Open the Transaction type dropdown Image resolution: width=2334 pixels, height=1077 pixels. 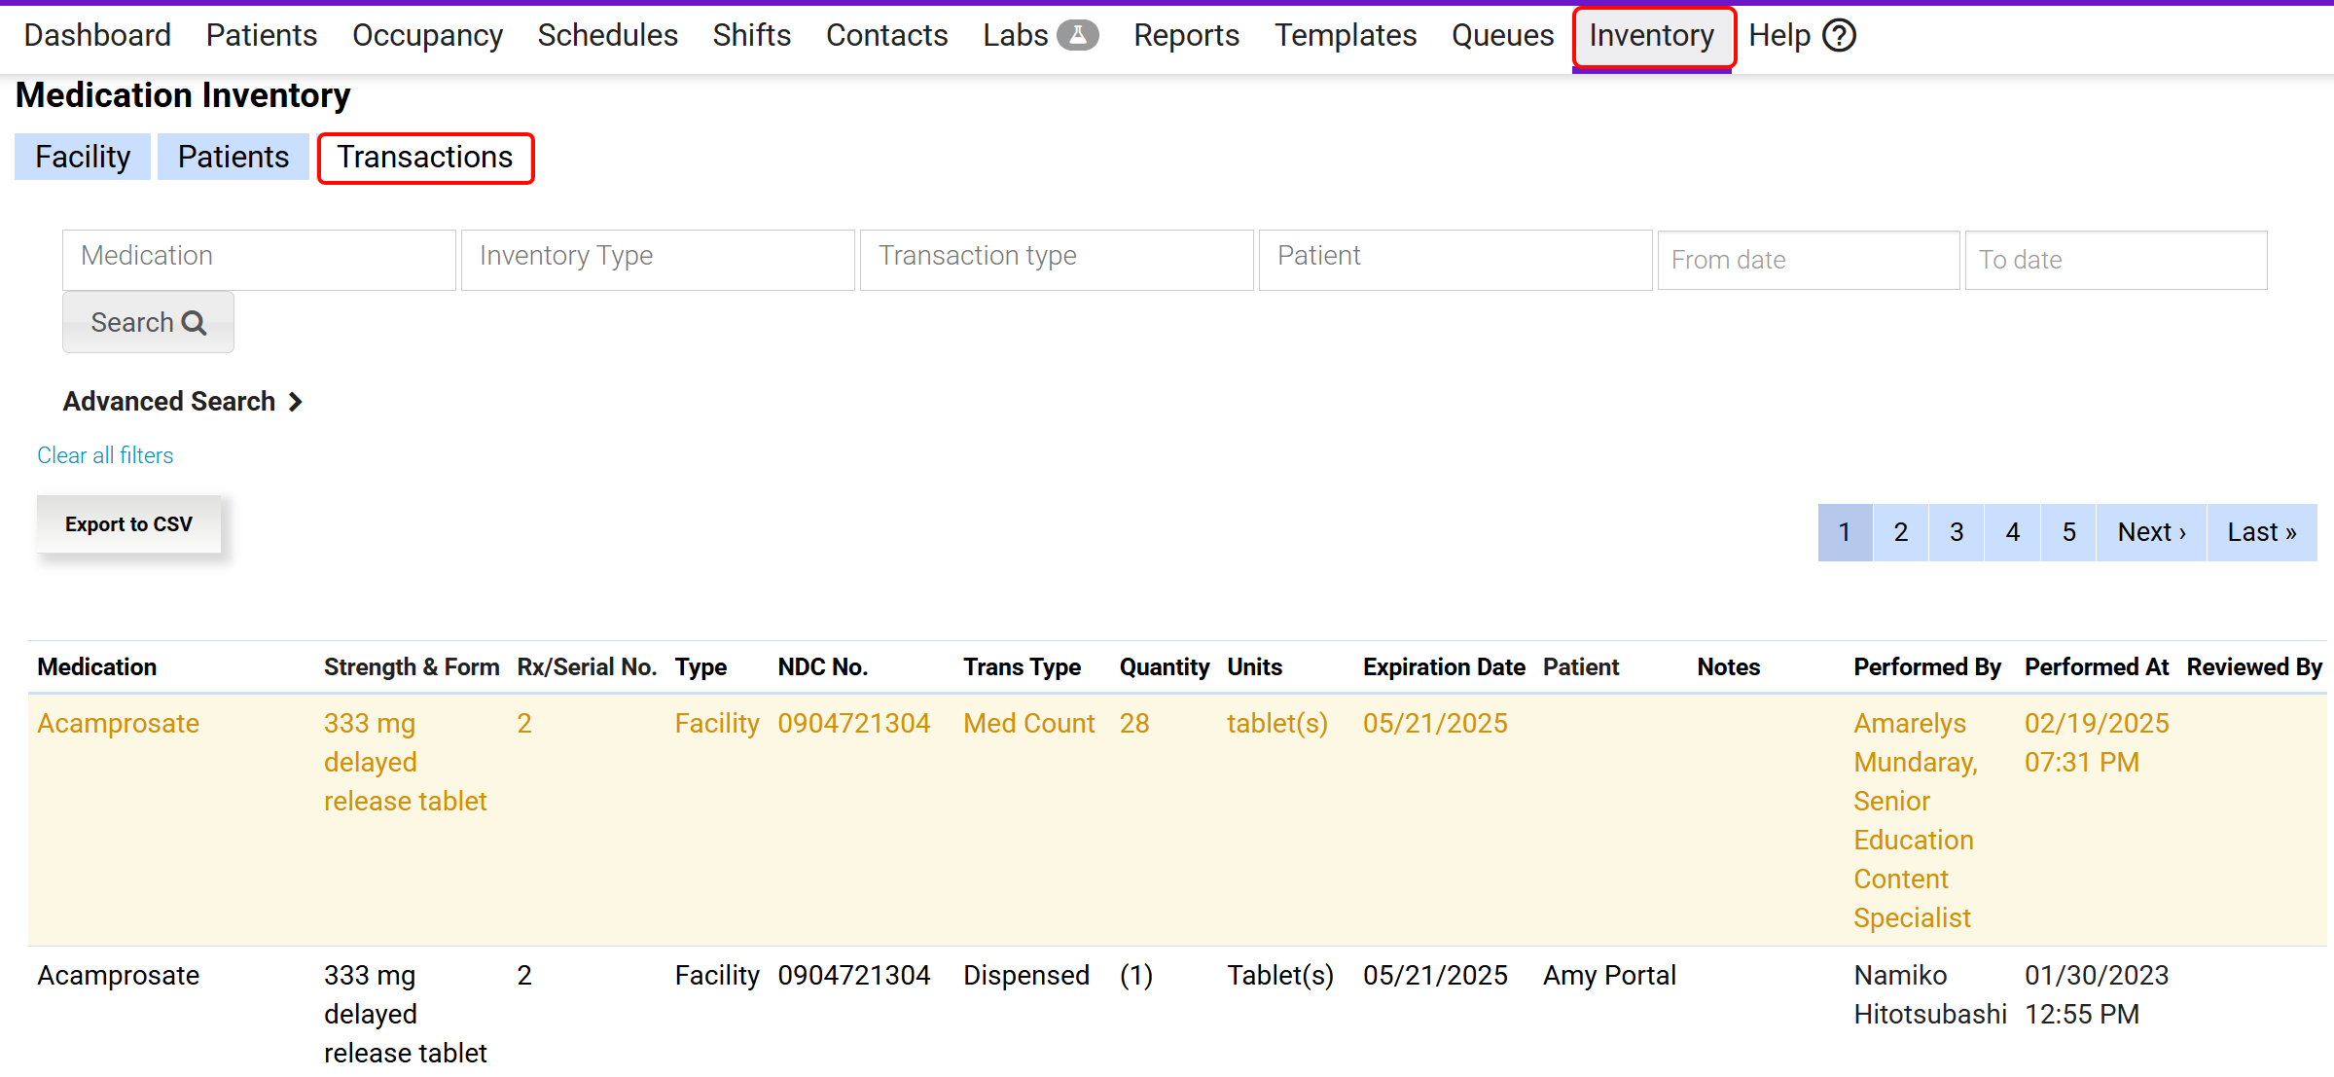(x=1057, y=258)
